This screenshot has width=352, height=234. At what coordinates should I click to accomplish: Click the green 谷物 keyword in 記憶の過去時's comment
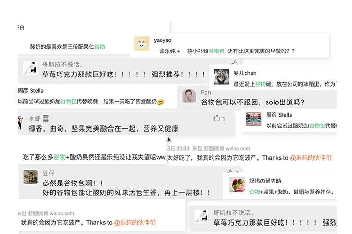coord(254,192)
